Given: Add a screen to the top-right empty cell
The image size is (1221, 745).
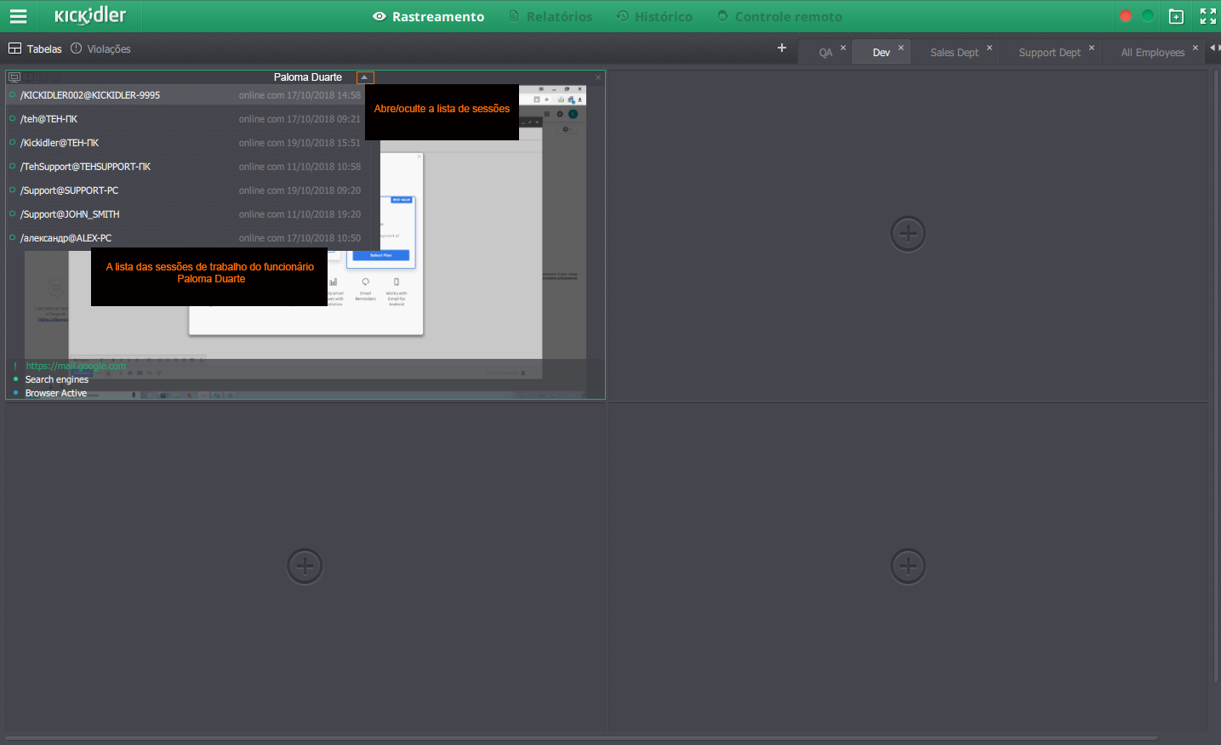Looking at the screenshot, I should pos(907,234).
